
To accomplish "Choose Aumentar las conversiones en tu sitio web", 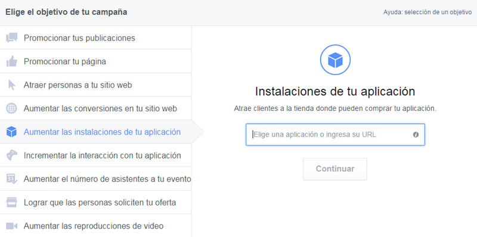I will click(95, 108).
